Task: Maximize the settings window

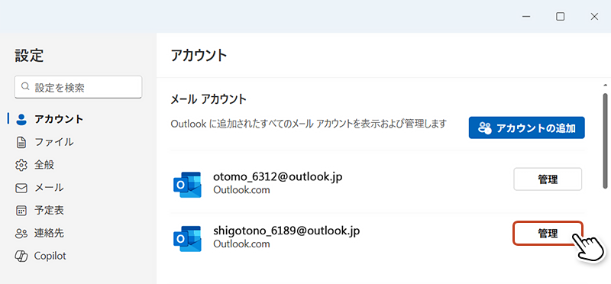Action: click(560, 16)
